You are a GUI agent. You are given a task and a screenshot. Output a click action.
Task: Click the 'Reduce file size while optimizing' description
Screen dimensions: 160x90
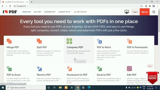point(78,52)
